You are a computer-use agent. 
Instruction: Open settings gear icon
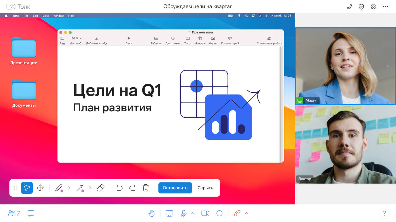pos(373,7)
